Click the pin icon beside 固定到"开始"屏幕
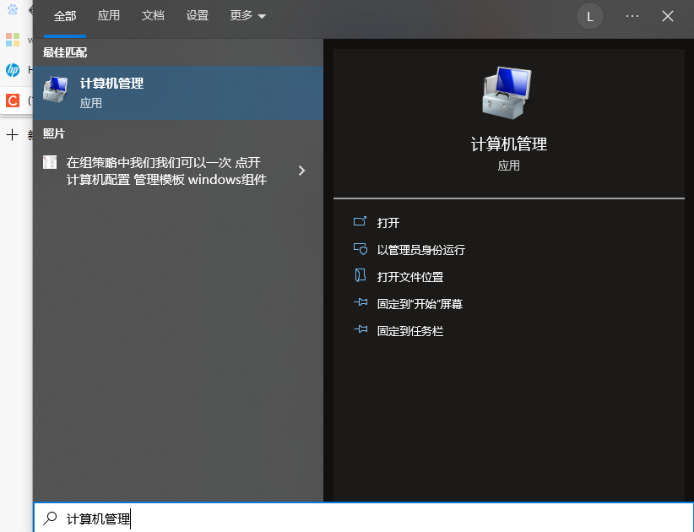Screen dimensions: 694x532 [361, 303]
